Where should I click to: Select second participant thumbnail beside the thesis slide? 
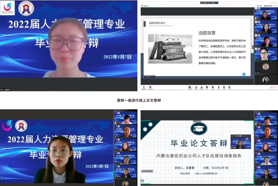[x=266, y=132]
